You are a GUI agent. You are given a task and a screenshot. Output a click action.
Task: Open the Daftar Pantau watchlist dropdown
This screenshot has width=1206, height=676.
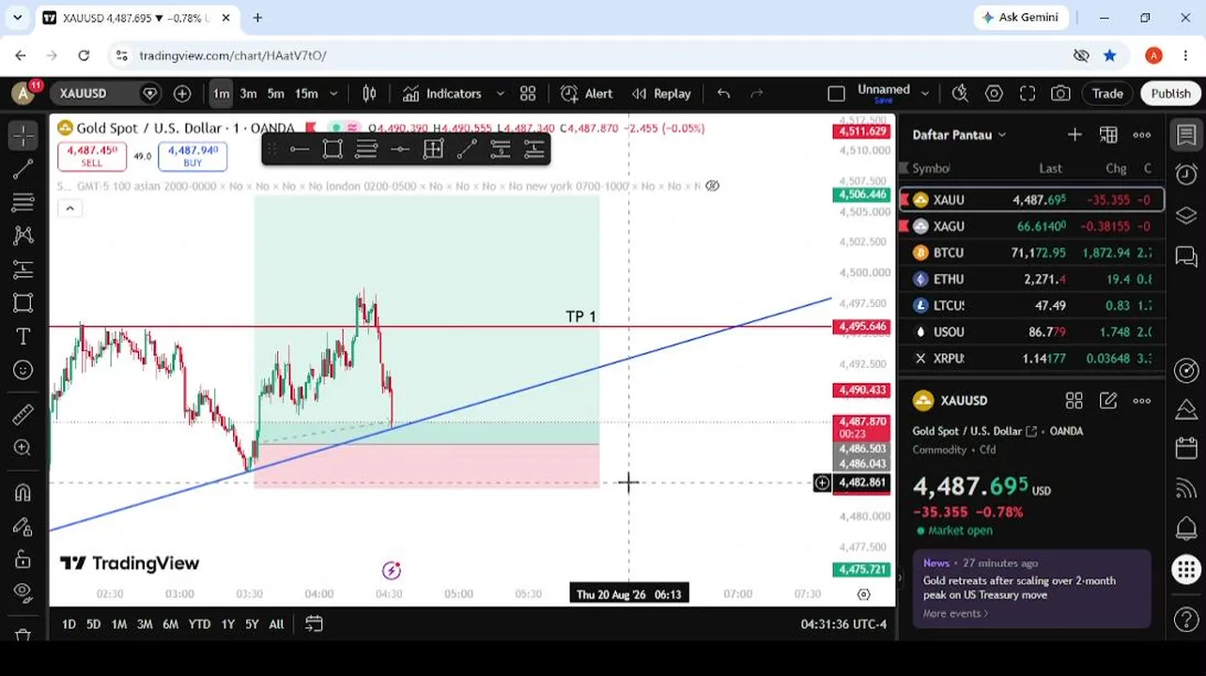tap(959, 135)
